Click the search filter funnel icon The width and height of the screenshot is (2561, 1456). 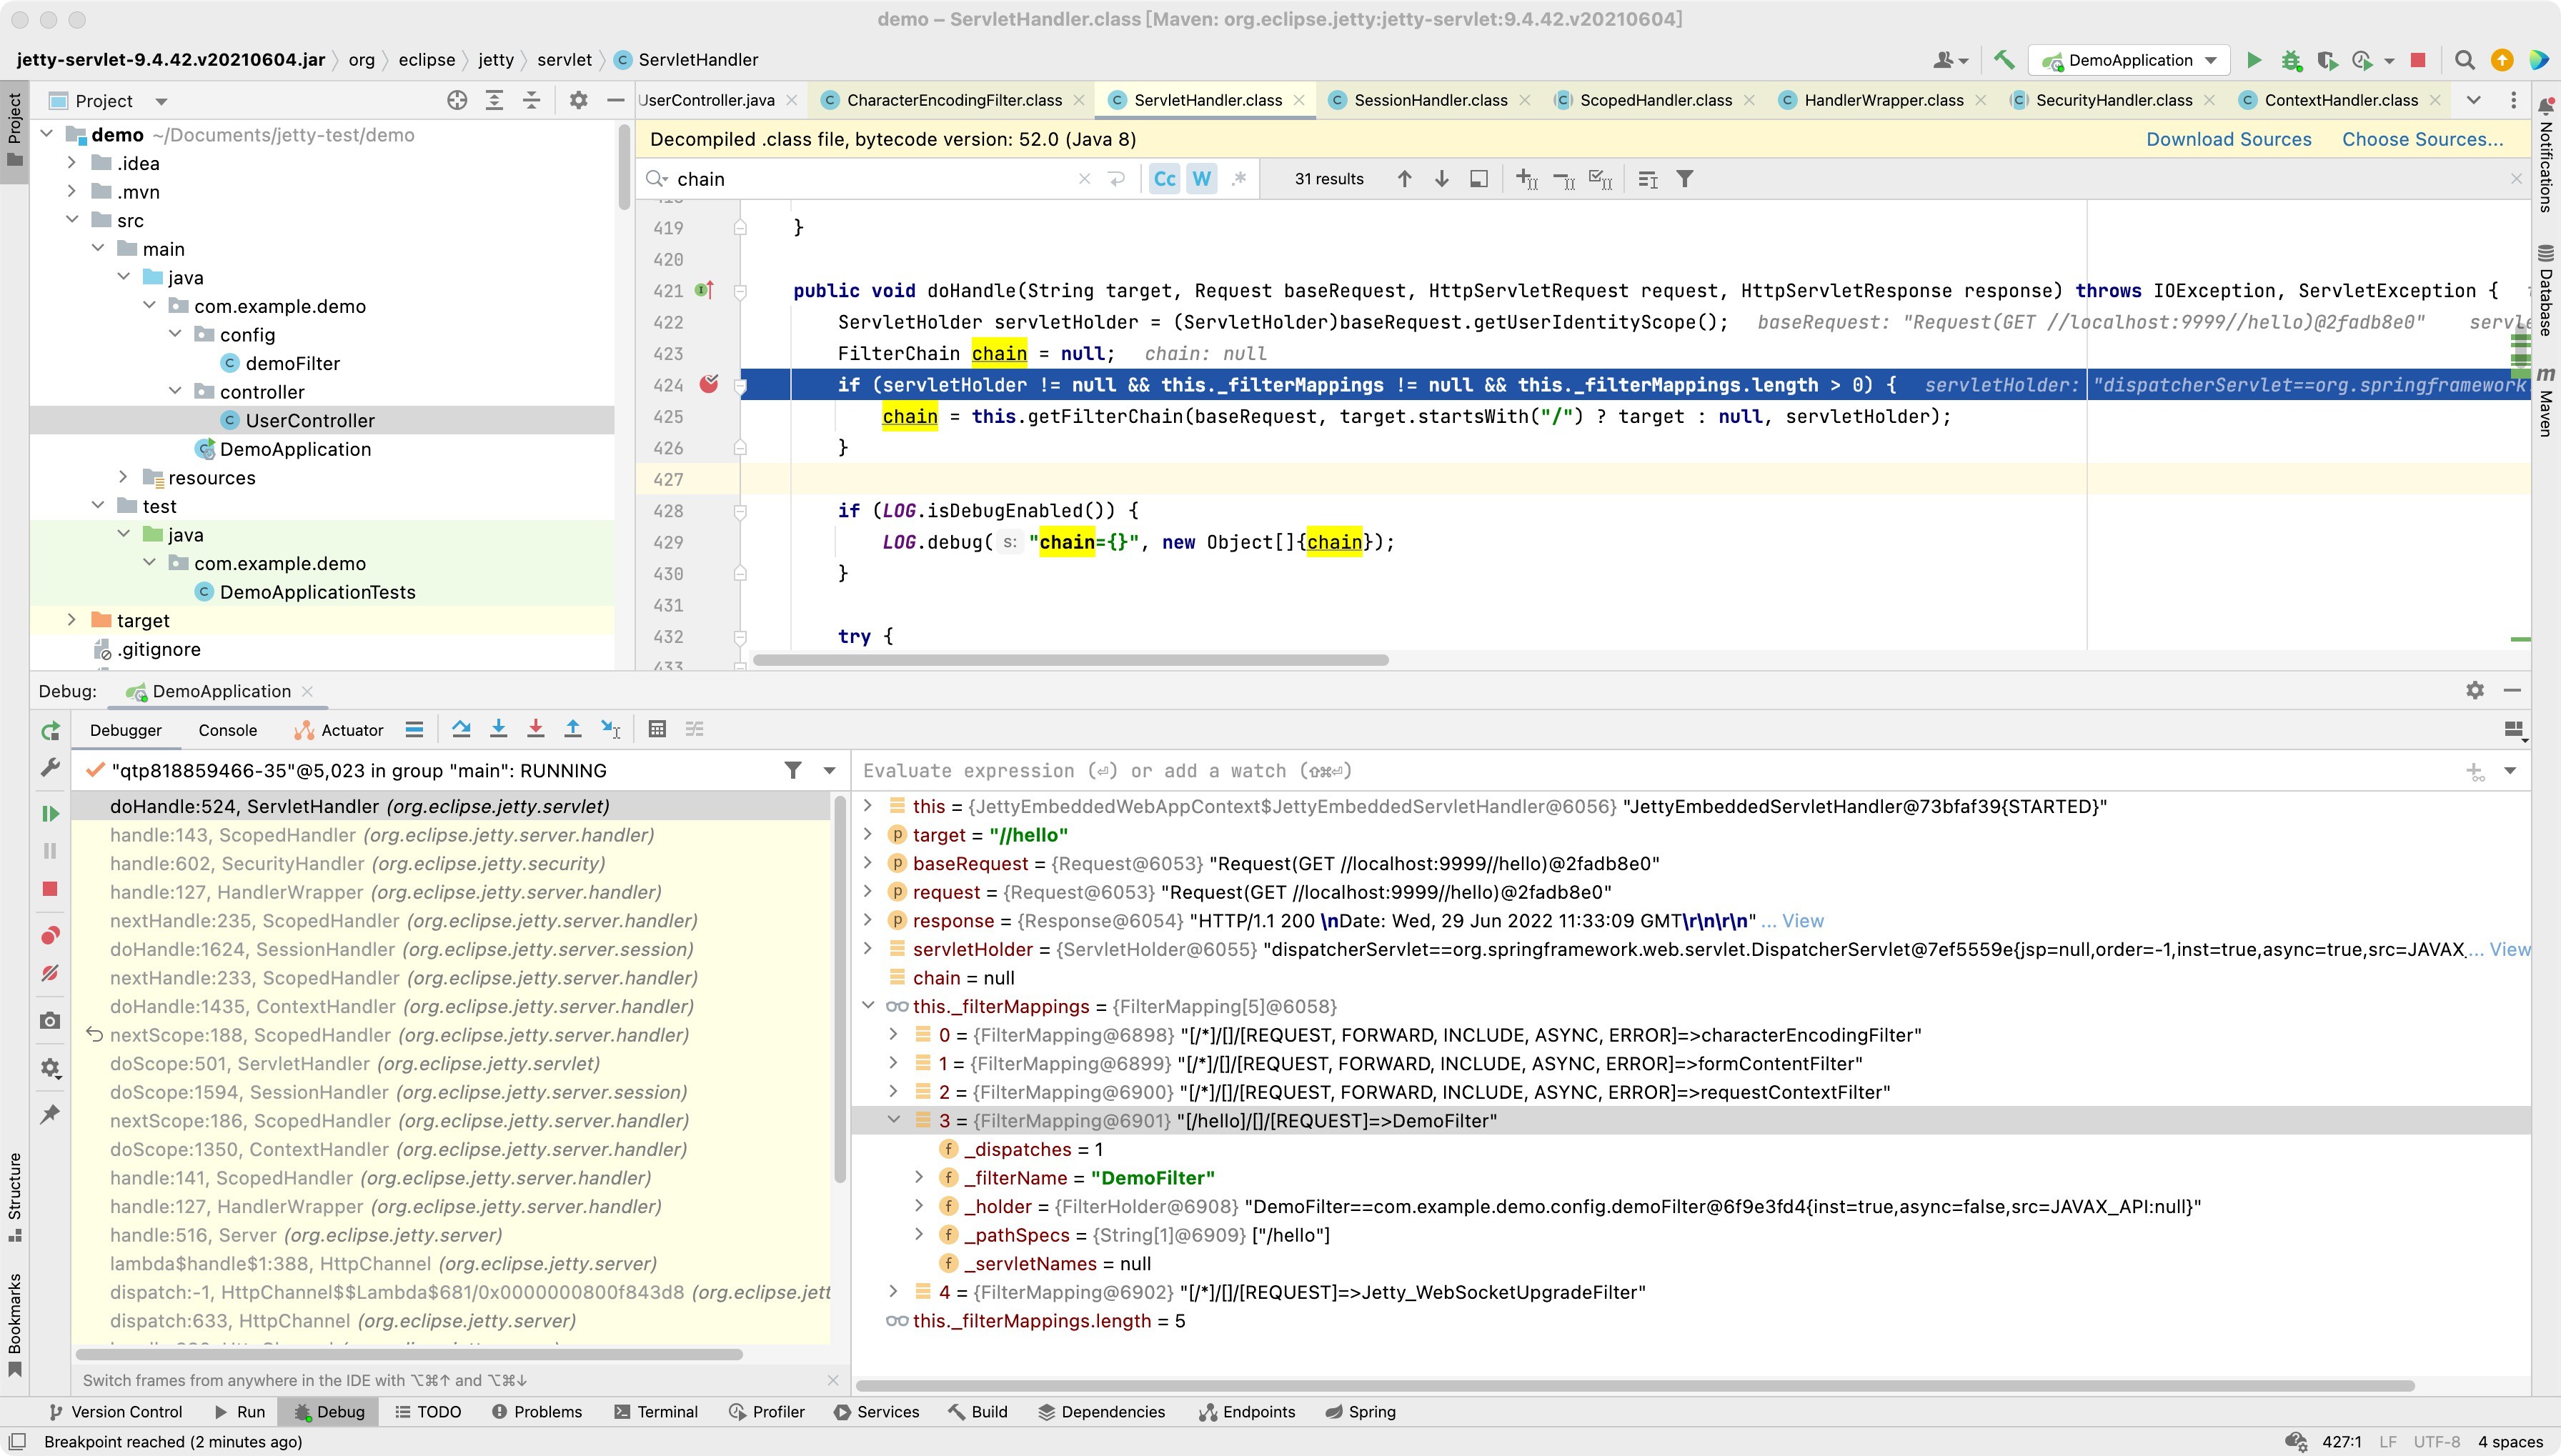pos(1685,179)
